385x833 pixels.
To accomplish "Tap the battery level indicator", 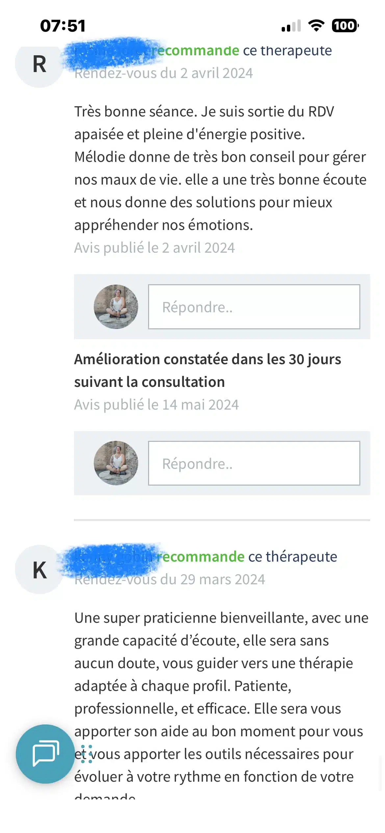I will [345, 26].
